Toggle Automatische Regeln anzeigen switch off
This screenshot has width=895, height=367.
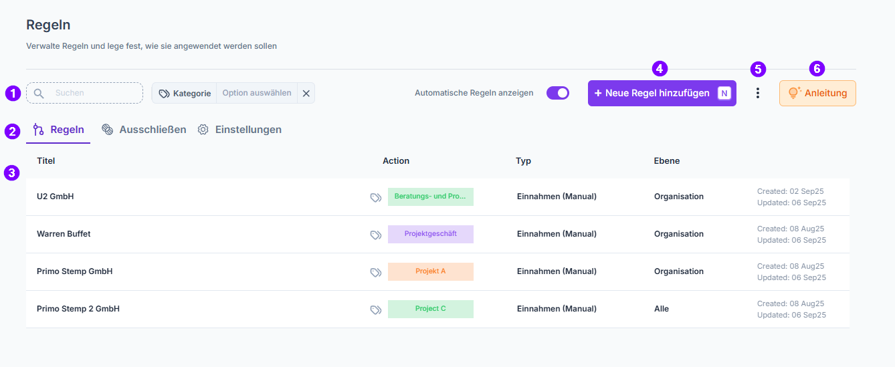[558, 93]
